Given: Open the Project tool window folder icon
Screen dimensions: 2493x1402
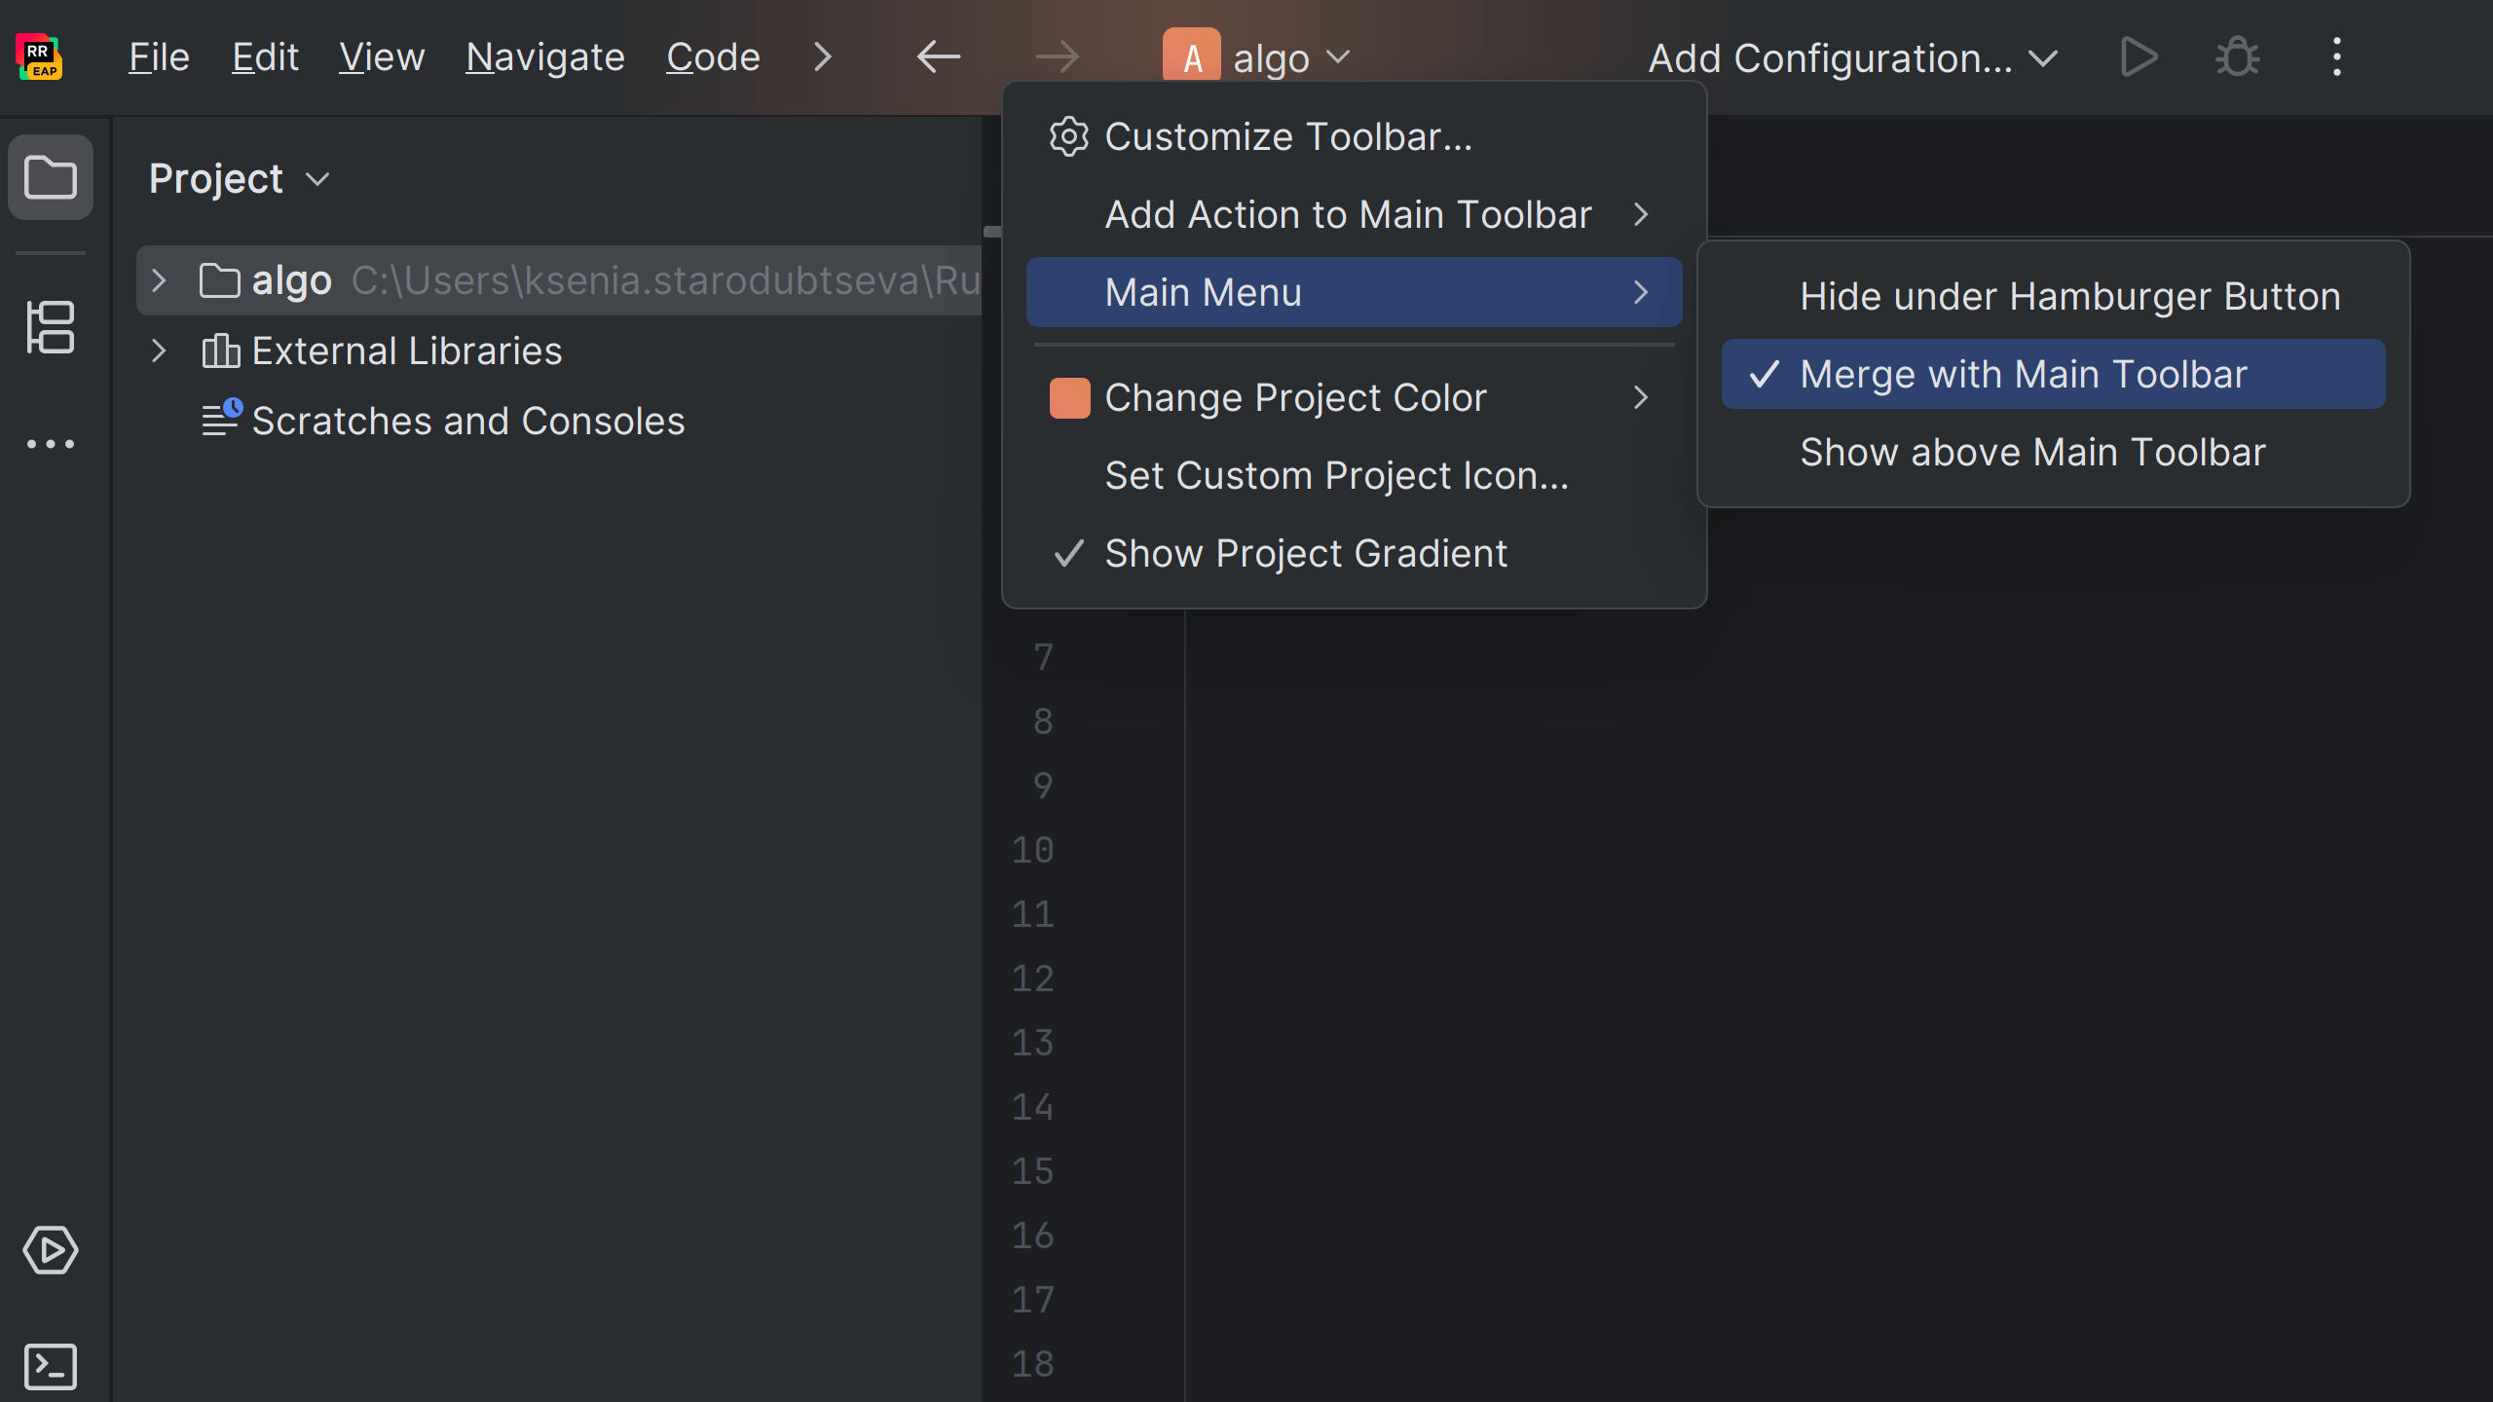Looking at the screenshot, I should (x=51, y=178).
